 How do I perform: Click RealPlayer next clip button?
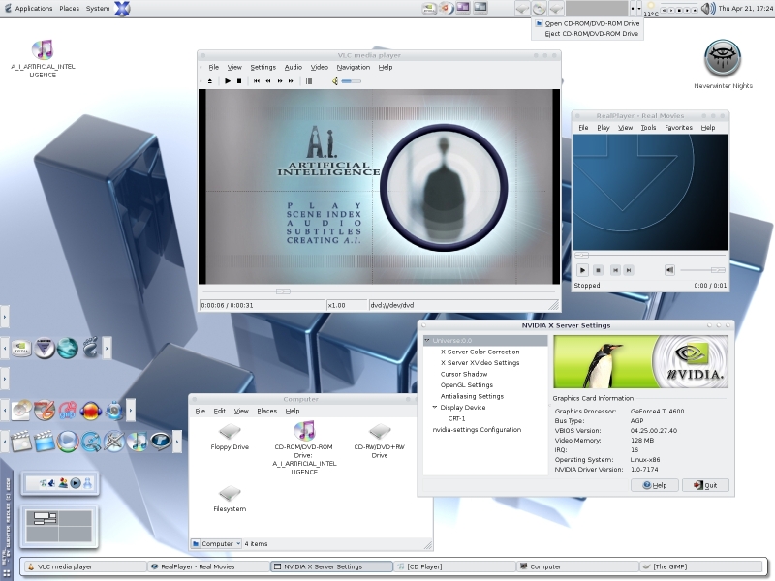pos(629,270)
